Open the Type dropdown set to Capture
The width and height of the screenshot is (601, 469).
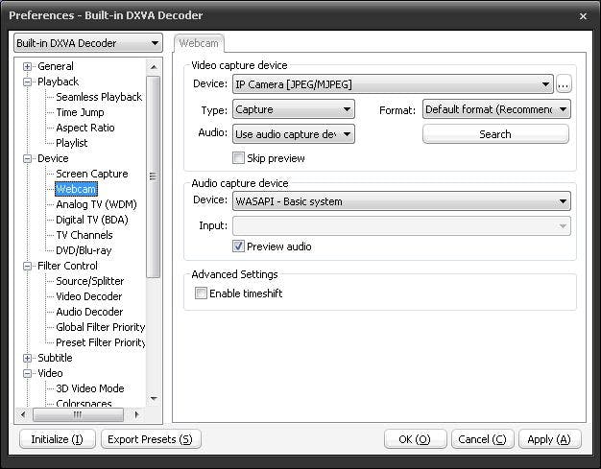click(294, 109)
